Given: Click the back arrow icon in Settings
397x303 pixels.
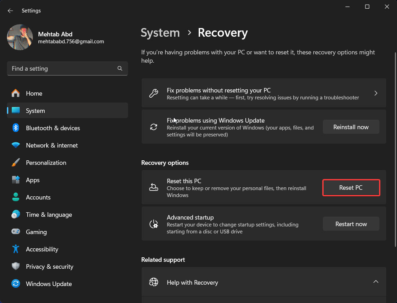Looking at the screenshot, I should [10, 11].
